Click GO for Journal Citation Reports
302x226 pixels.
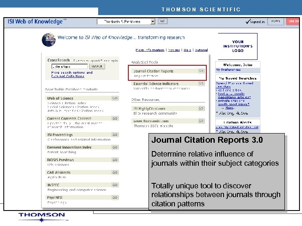pos(201,71)
